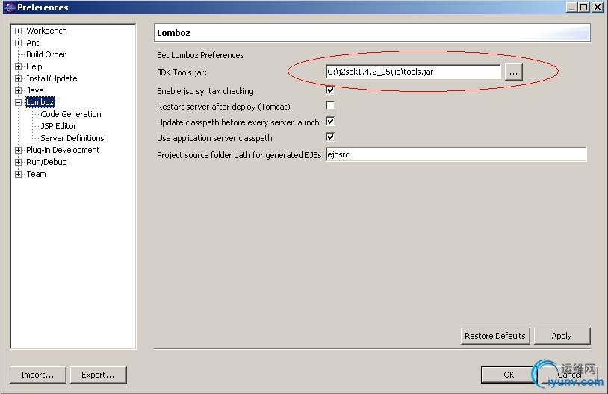Expand the Install/Update tree node
This screenshot has height=394, width=608.
tap(18, 78)
